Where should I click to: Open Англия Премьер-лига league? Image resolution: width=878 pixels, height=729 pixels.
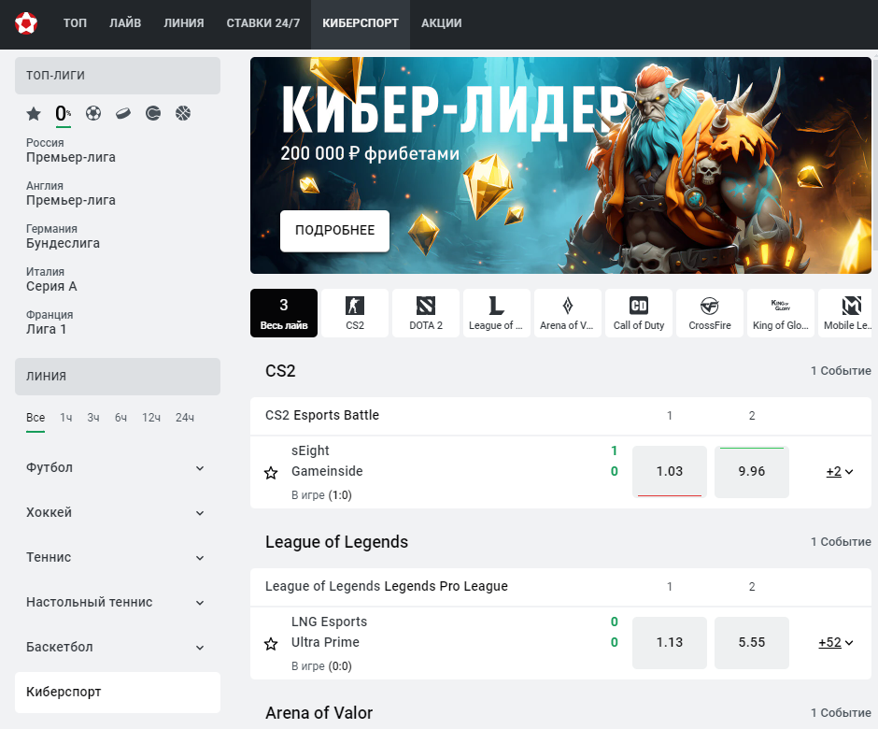(71, 193)
